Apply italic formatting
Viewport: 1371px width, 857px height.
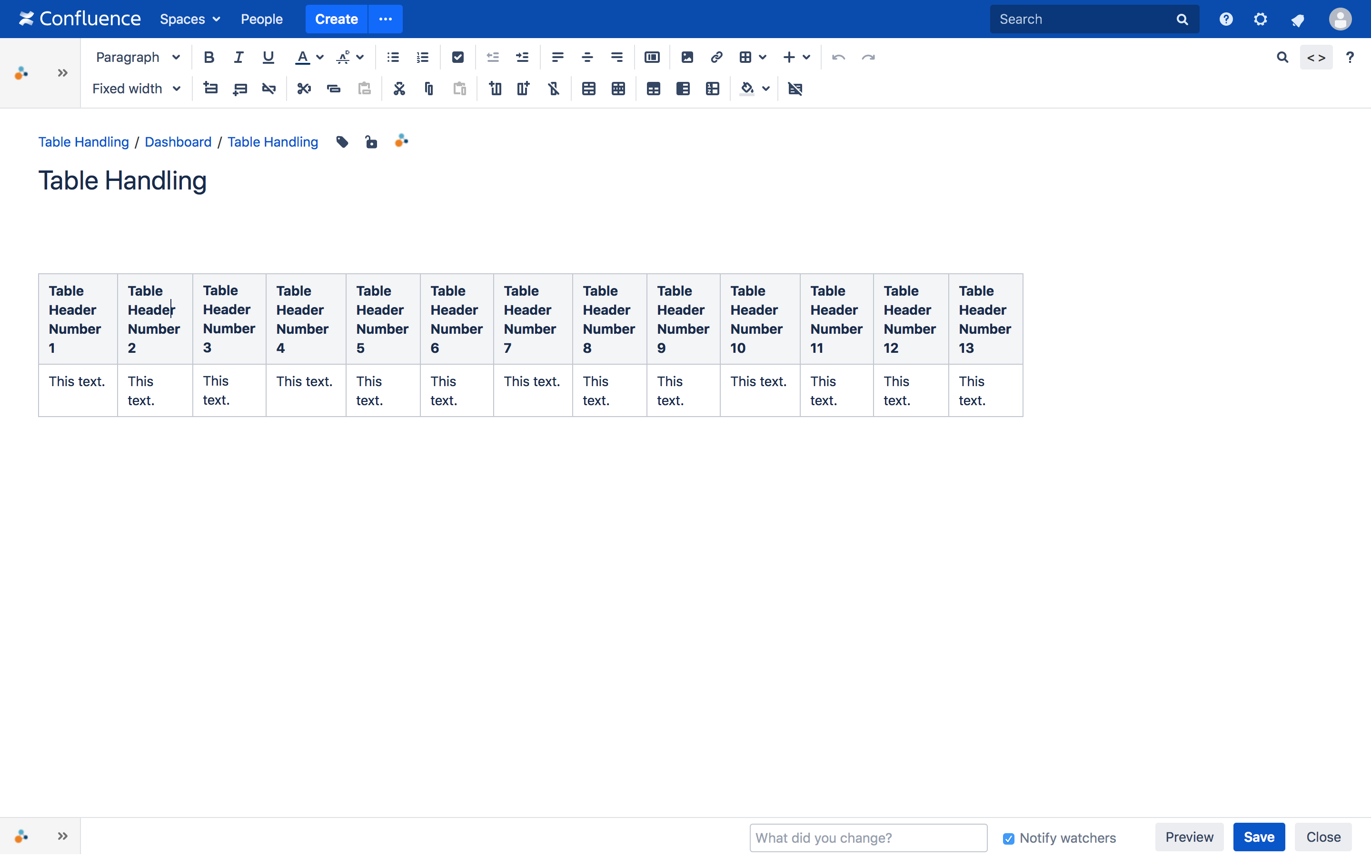point(238,57)
